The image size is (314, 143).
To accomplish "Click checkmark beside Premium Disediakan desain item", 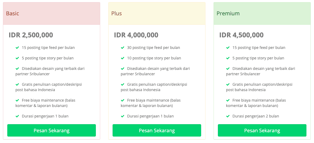I will [228, 69].
